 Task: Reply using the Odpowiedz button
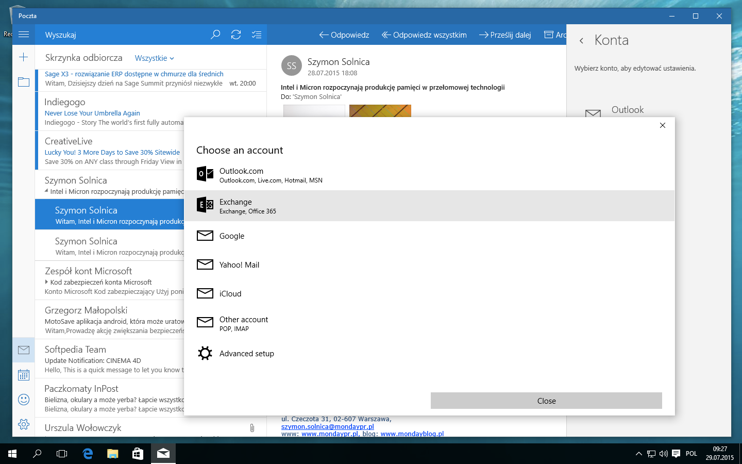(344, 35)
